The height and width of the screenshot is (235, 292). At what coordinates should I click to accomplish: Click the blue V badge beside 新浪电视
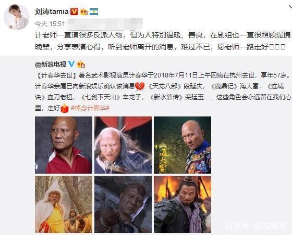pos(71,64)
